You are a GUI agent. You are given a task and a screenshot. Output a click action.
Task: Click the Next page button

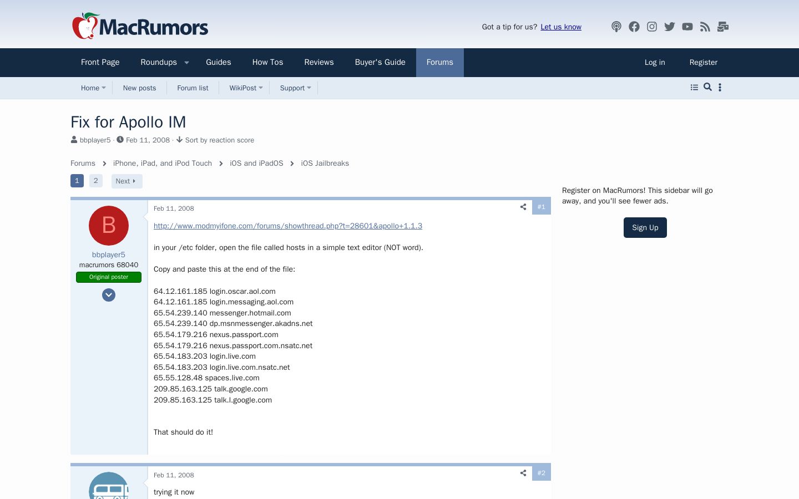(127, 181)
